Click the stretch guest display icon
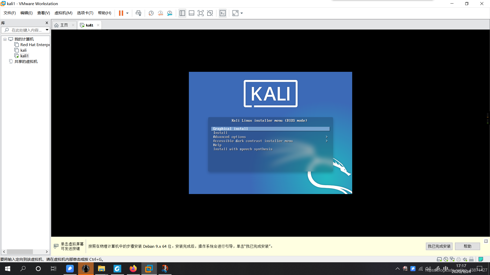The height and width of the screenshot is (275, 490). [235, 13]
